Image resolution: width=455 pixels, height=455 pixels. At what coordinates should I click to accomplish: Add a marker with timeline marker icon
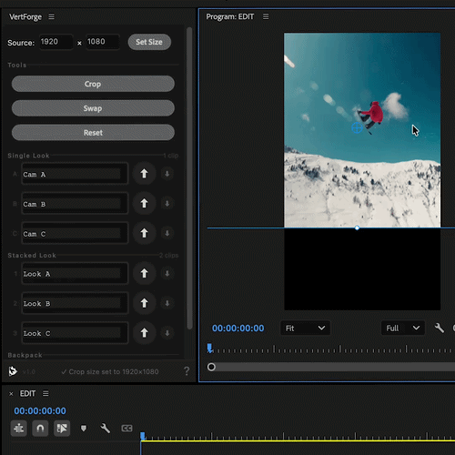coord(84,429)
